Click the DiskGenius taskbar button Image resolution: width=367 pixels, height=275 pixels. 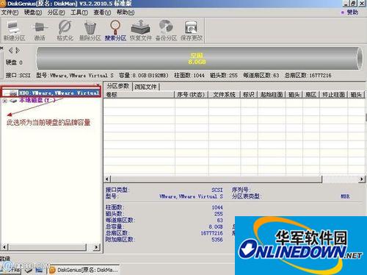point(84,270)
